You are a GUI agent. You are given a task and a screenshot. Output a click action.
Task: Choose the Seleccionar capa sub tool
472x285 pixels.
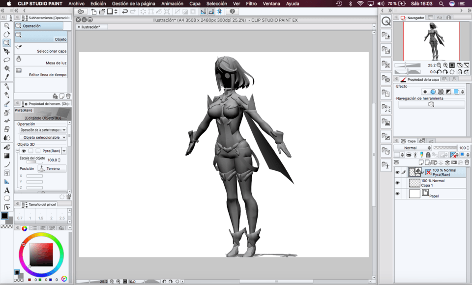[x=42, y=48]
